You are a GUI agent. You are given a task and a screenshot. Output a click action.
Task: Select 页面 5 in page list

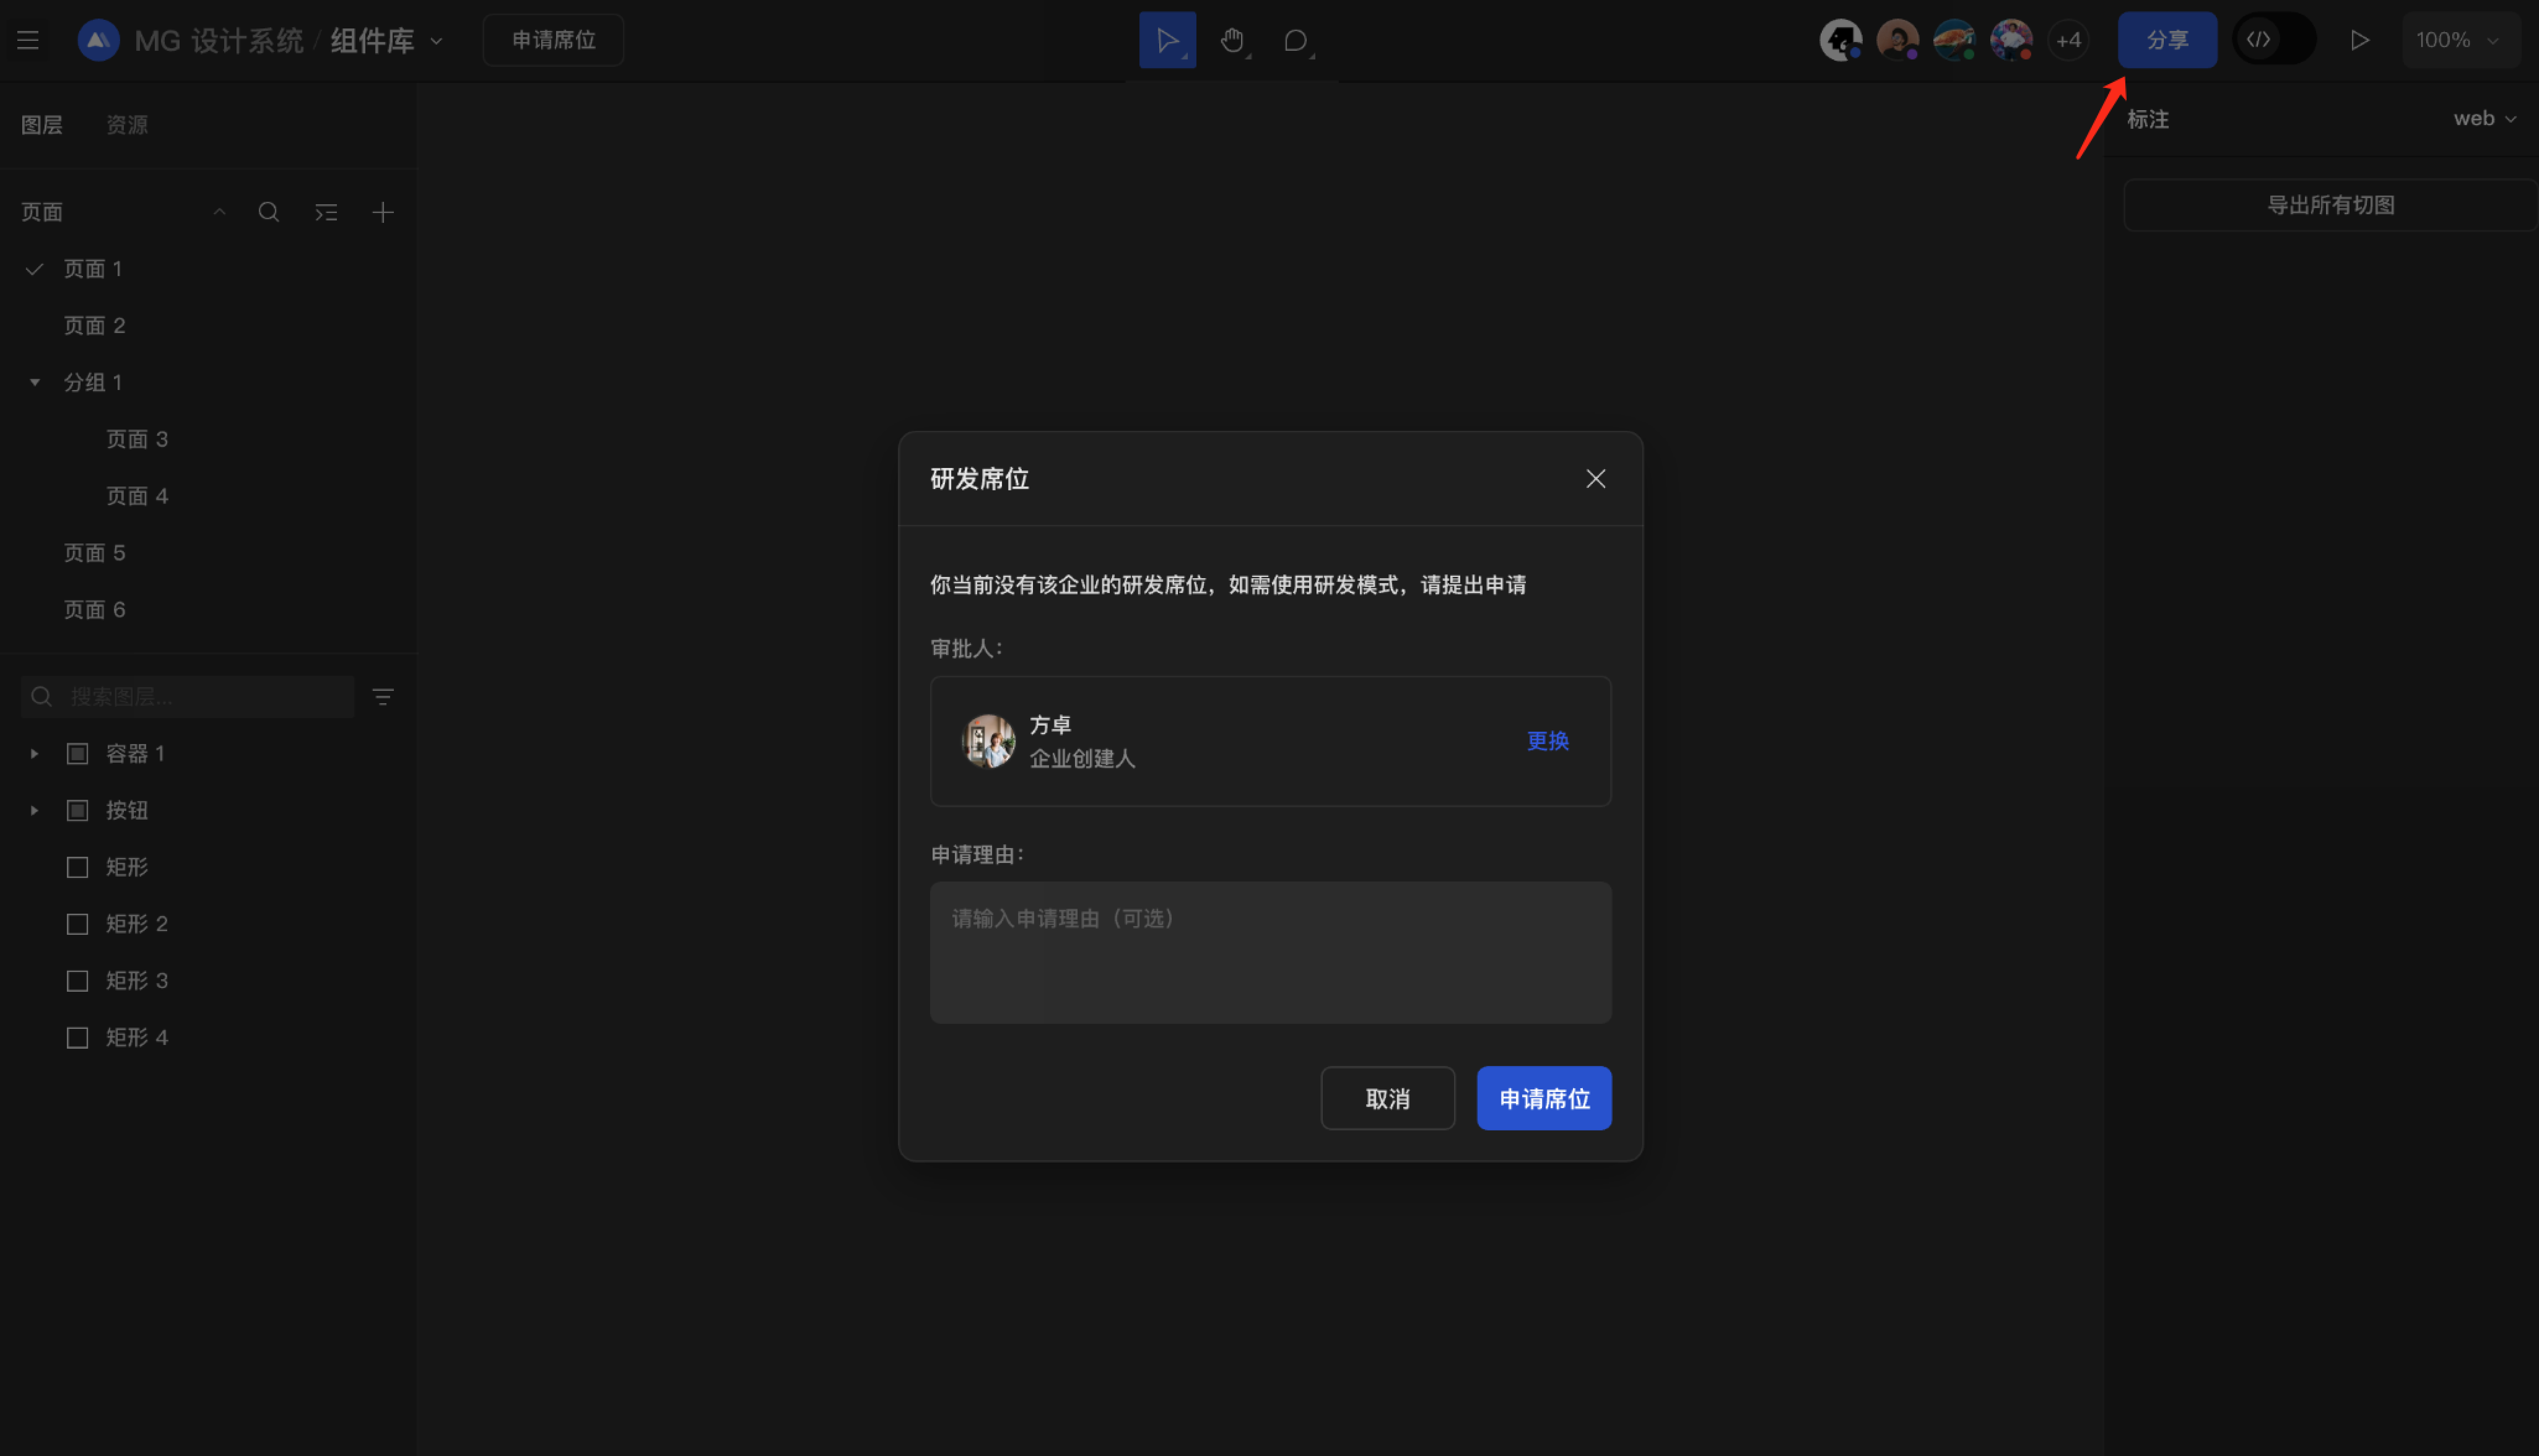pyautogui.click(x=208, y=553)
